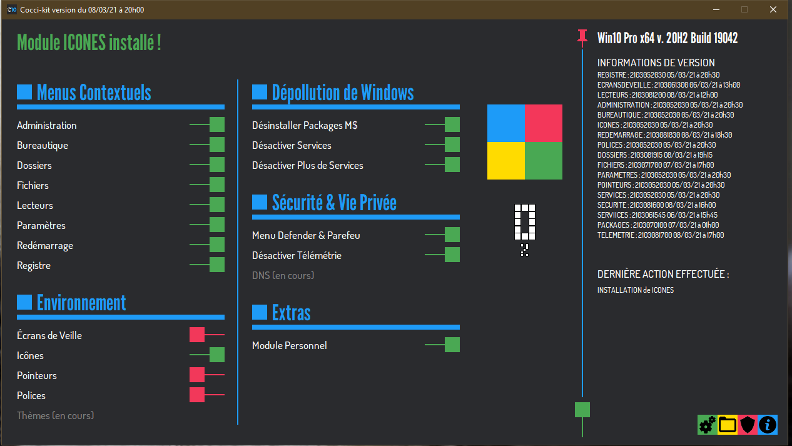This screenshot has width=792, height=446.
Task: Click the yellow tile of the logo
Action: [506, 161]
